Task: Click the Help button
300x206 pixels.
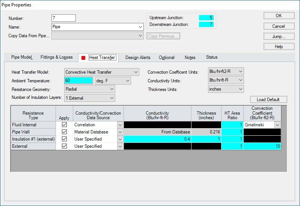Action: 279,47
